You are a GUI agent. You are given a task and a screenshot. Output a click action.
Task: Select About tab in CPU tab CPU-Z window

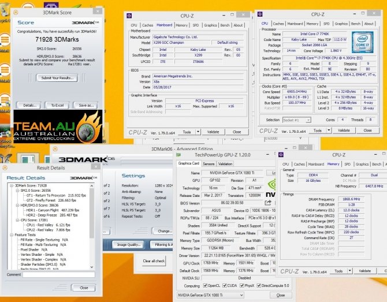point(369,24)
